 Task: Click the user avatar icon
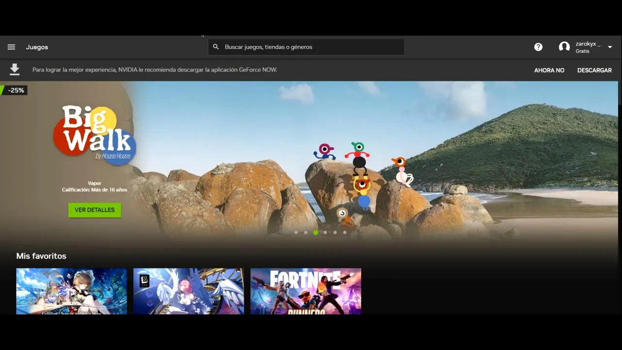(564, 47)
